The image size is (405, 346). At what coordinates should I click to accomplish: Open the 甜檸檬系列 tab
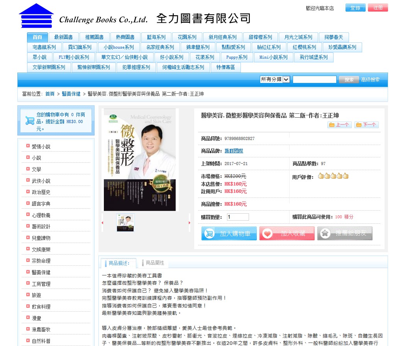(260, 37)
